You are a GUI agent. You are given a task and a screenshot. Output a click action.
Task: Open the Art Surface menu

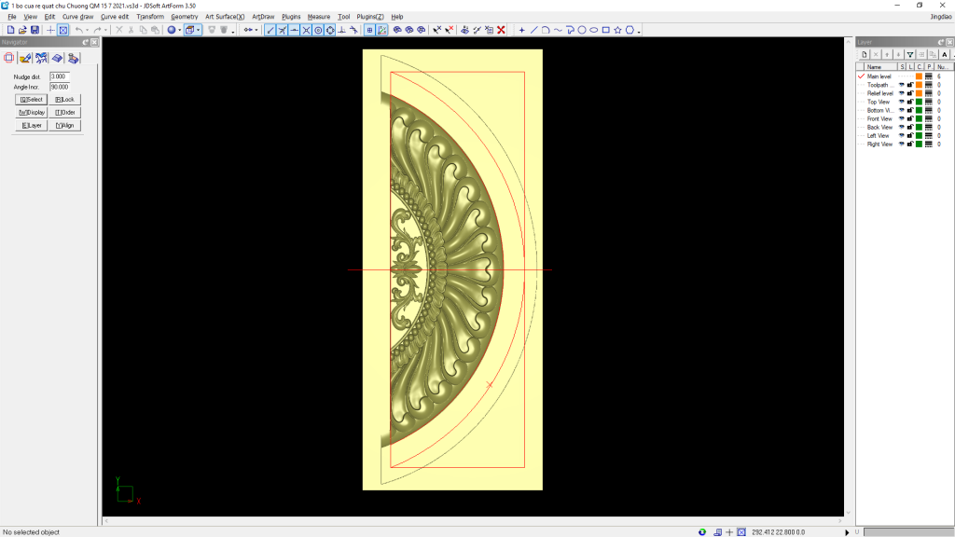(x=225, y=17)
